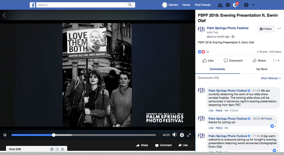Viewport: 284px width, 155px height.
Task: Expand the account menu arrow in top bar
Action: [253, 5]
